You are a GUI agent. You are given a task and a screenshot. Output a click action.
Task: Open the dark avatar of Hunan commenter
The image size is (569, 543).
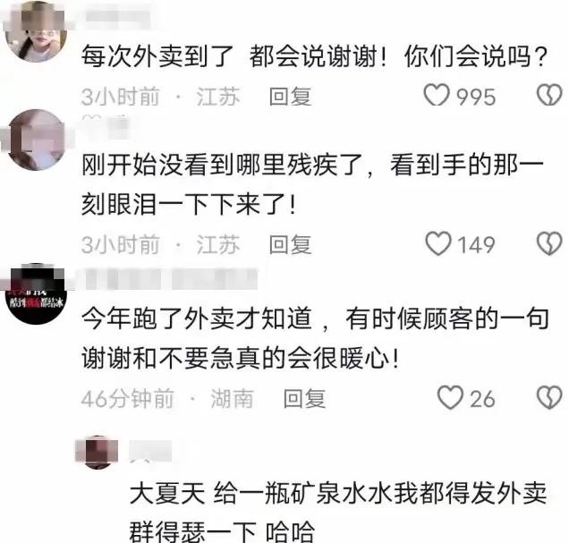click(36, 294)
